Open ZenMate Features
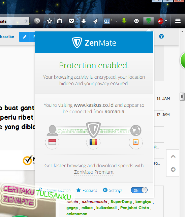The height and width of the screenshot is (217, 185). 87,190
